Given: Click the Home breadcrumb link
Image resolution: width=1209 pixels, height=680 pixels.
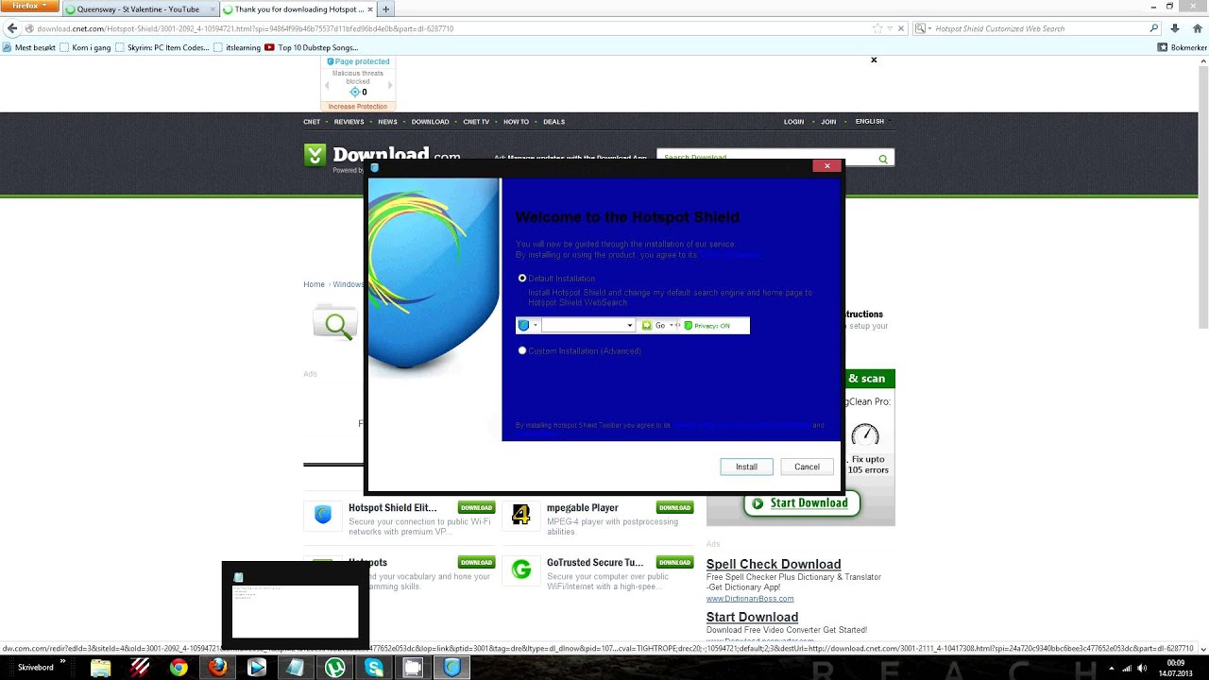Looking at the screenshot, I should pos(314,284).
